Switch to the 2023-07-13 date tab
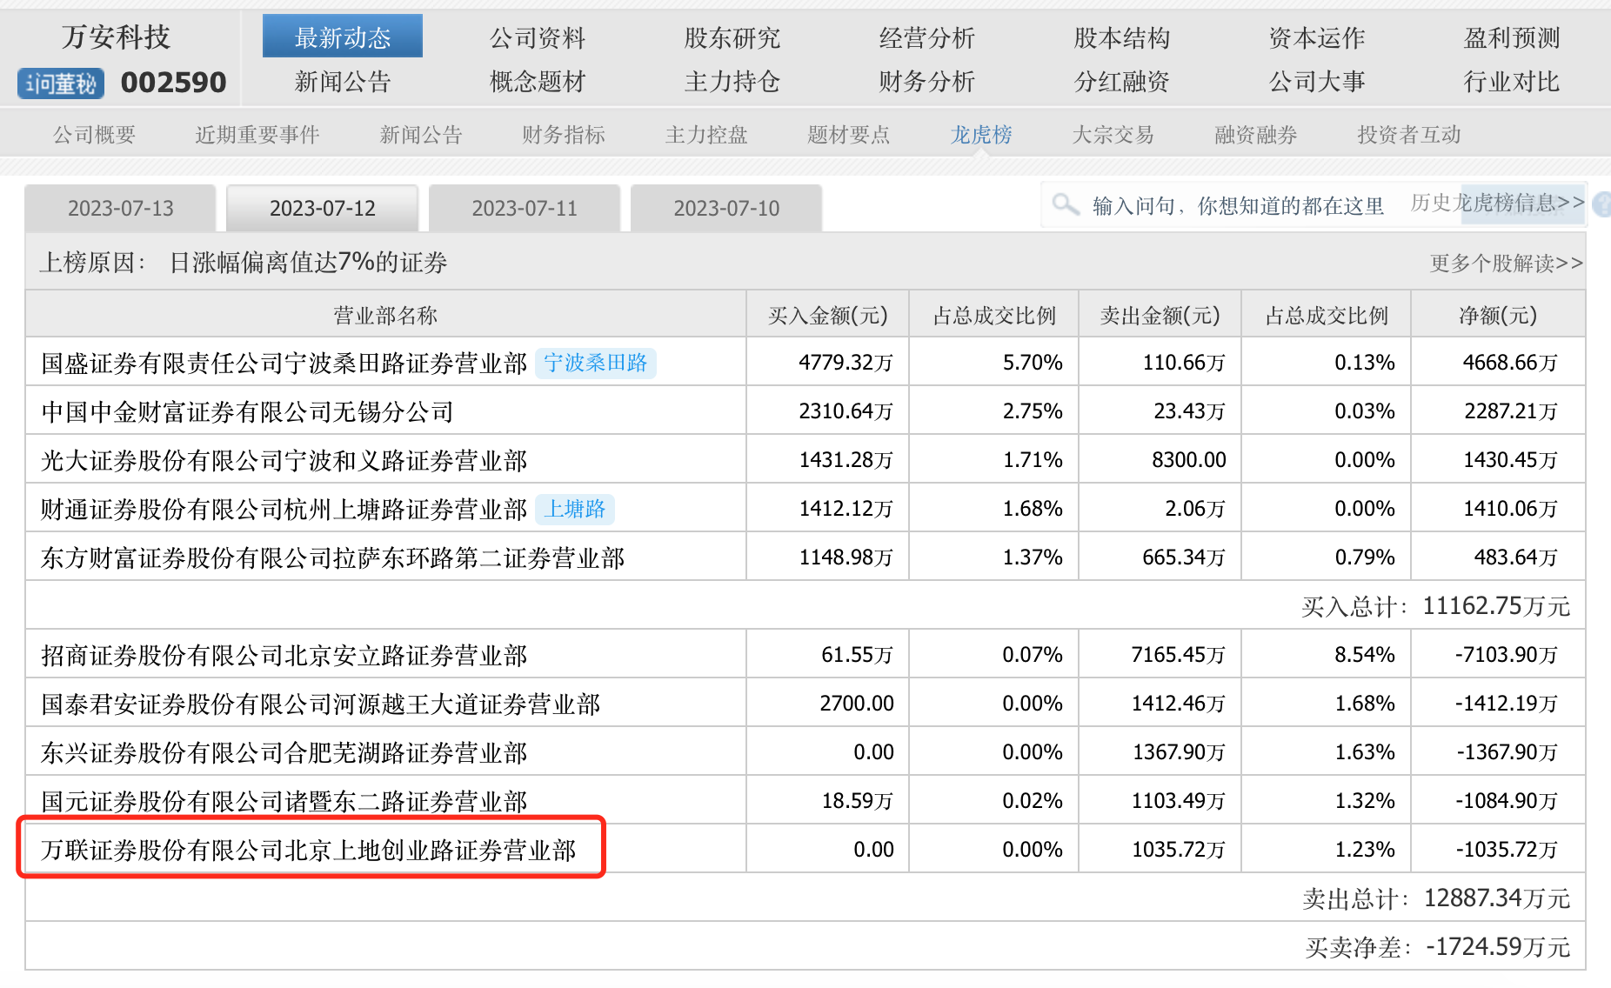1611x988 pixels. [121, 209]
